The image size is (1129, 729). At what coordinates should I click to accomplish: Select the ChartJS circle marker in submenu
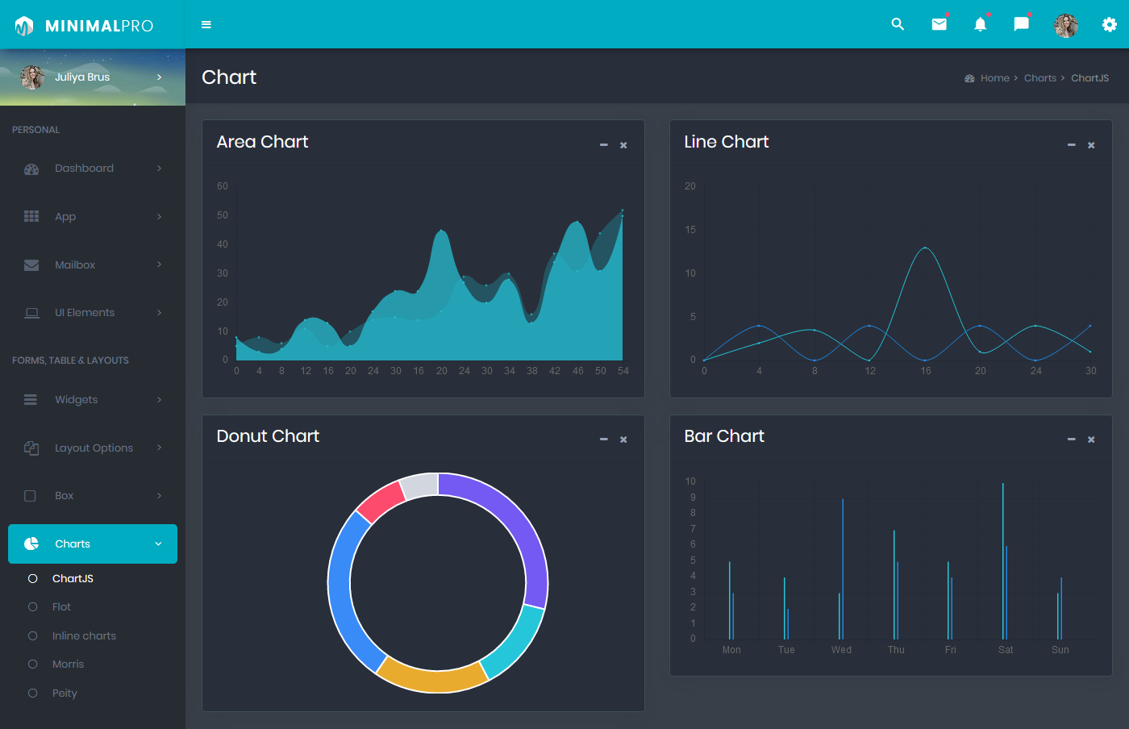pos(33,578)
